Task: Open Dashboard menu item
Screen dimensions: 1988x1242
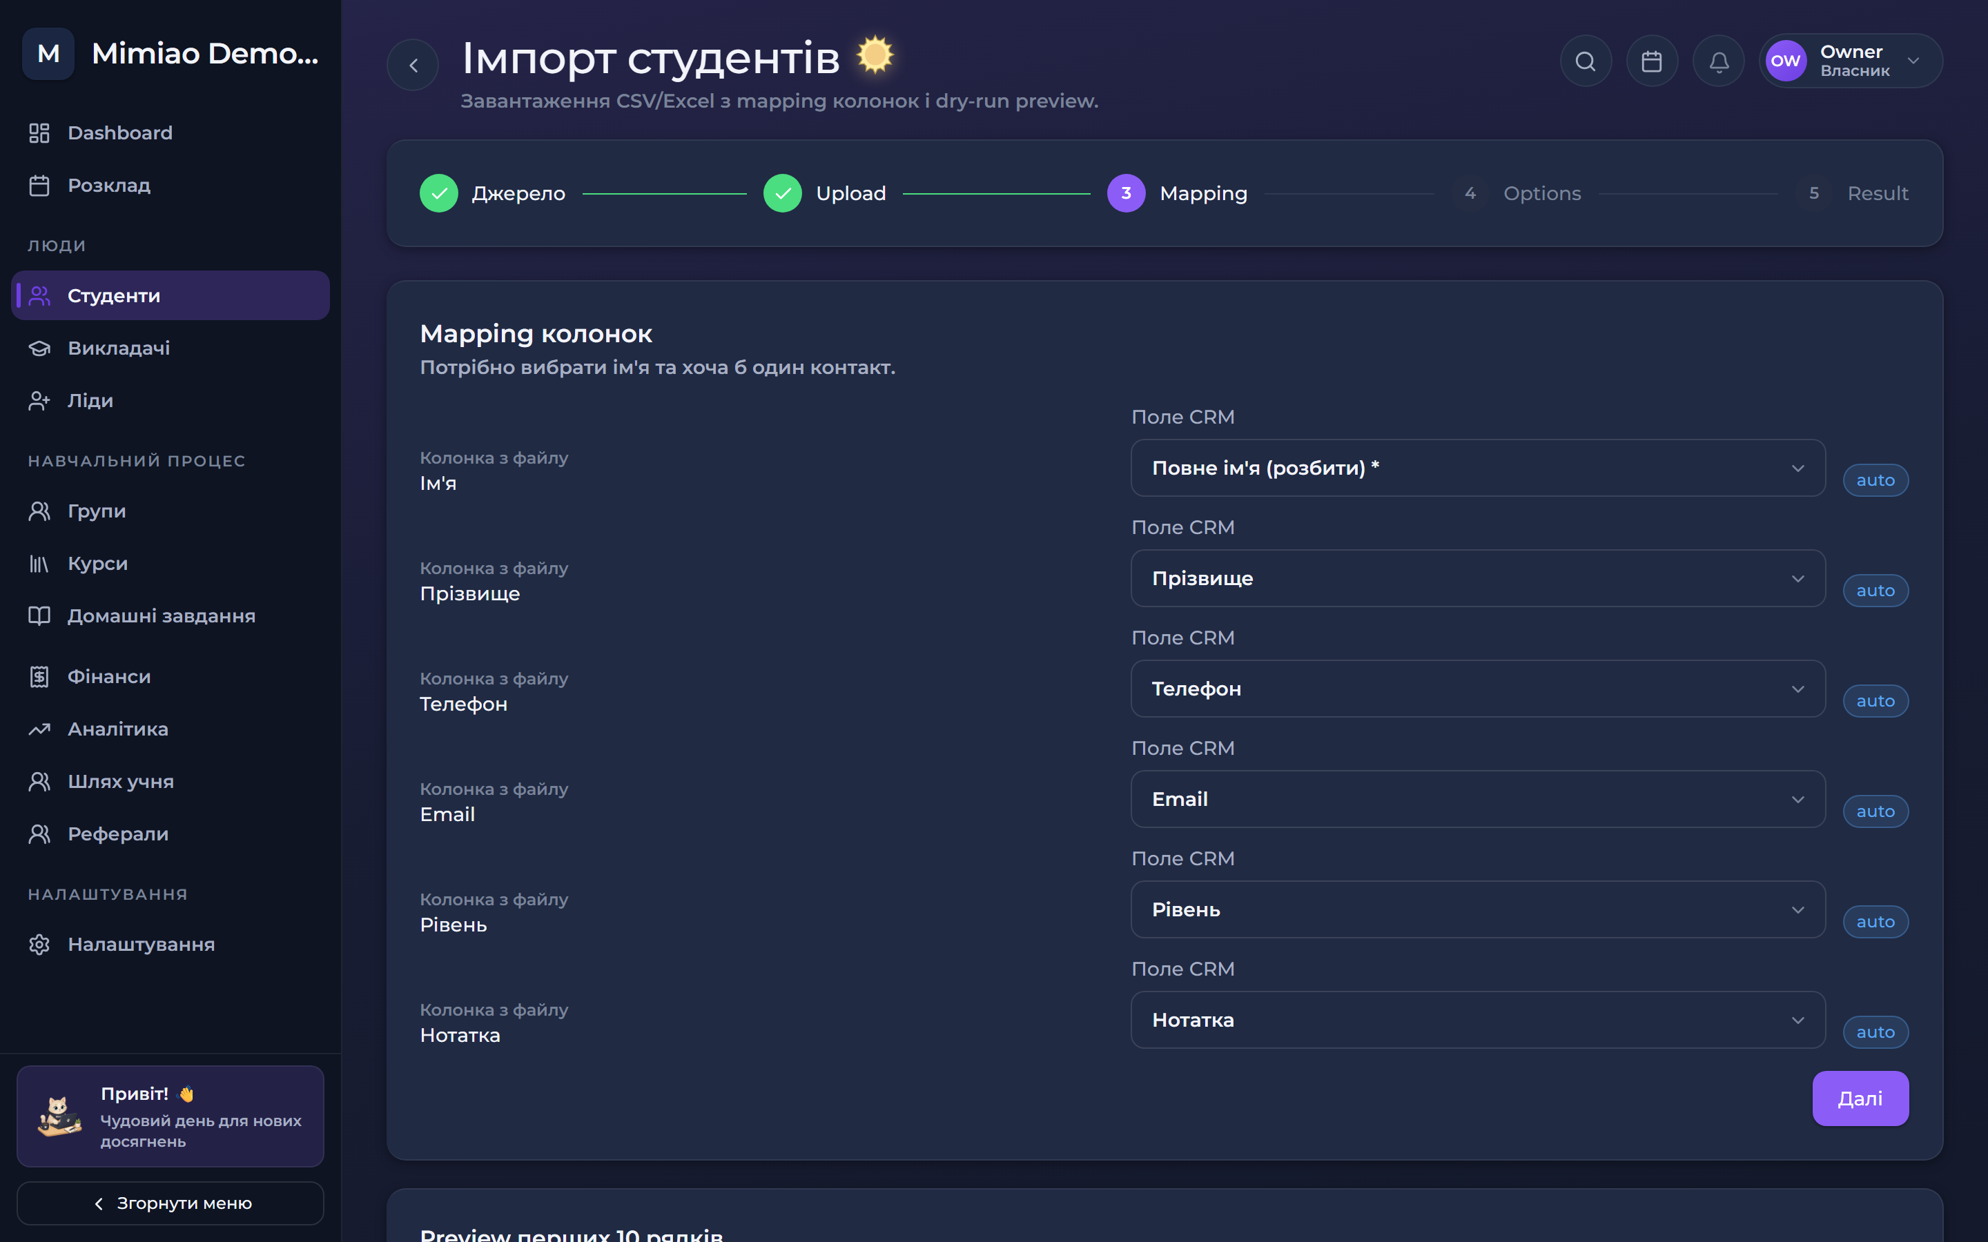Action: (170, 133)
